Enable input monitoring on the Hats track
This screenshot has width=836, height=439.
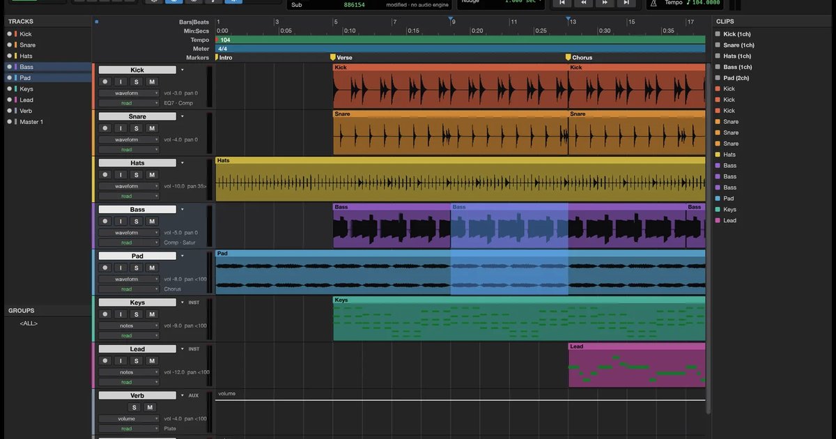coord(121,175)
